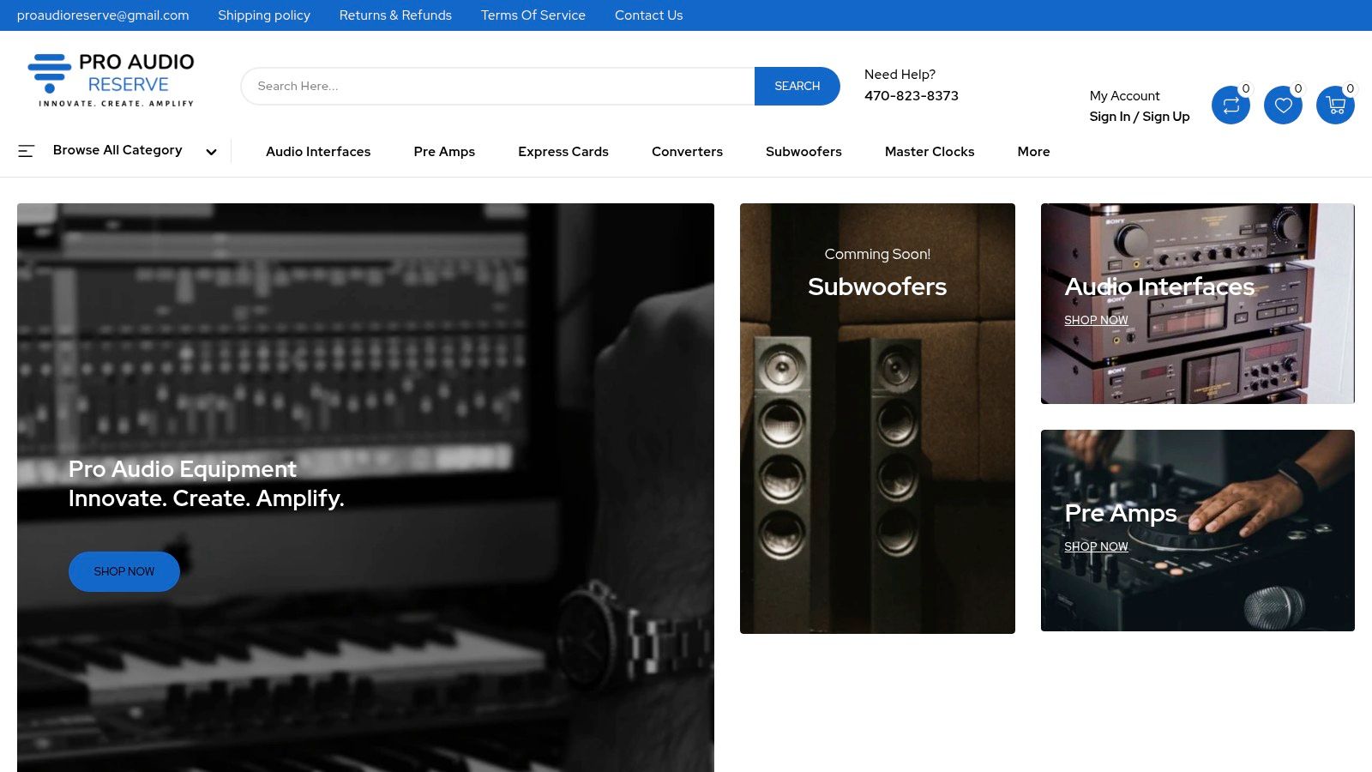Open the Pre Amps banner image
The width and height of the screenshot is (1372, 772).
coord(1198,530)
